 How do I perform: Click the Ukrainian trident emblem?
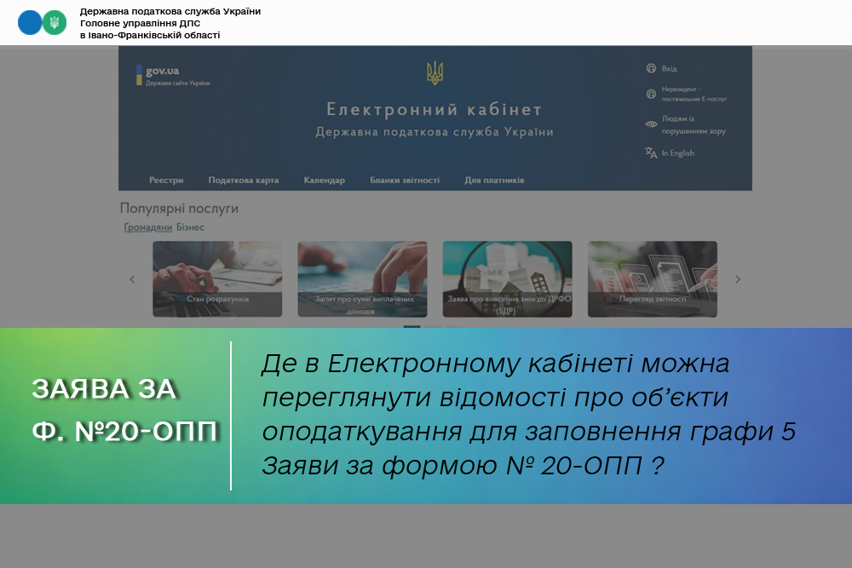pos(435,73)
